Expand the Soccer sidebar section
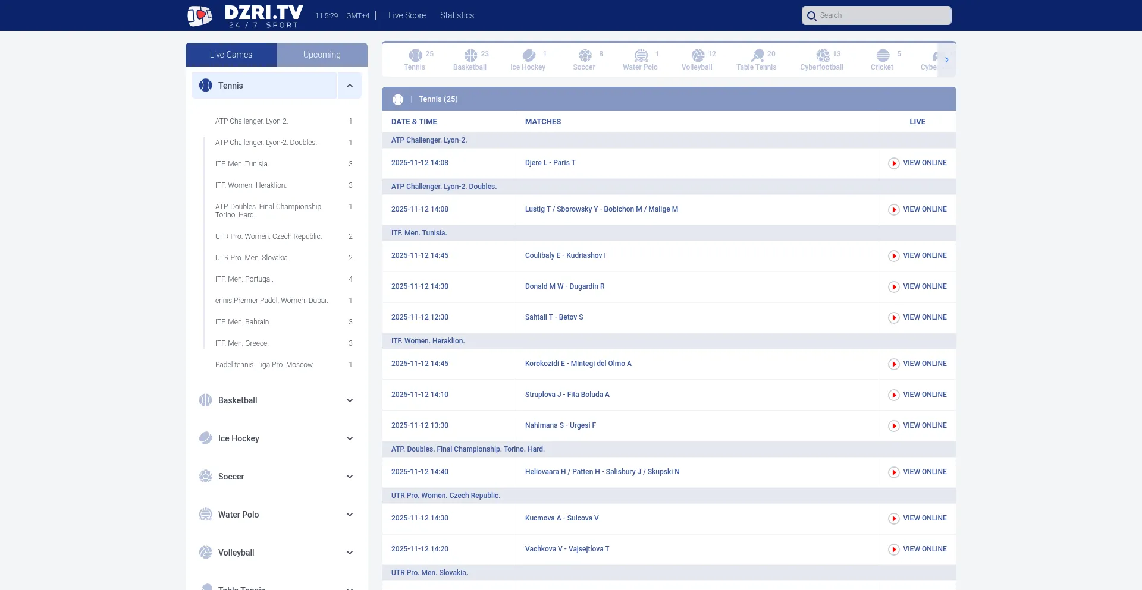The image size is (1142, 590). [350, 477]
